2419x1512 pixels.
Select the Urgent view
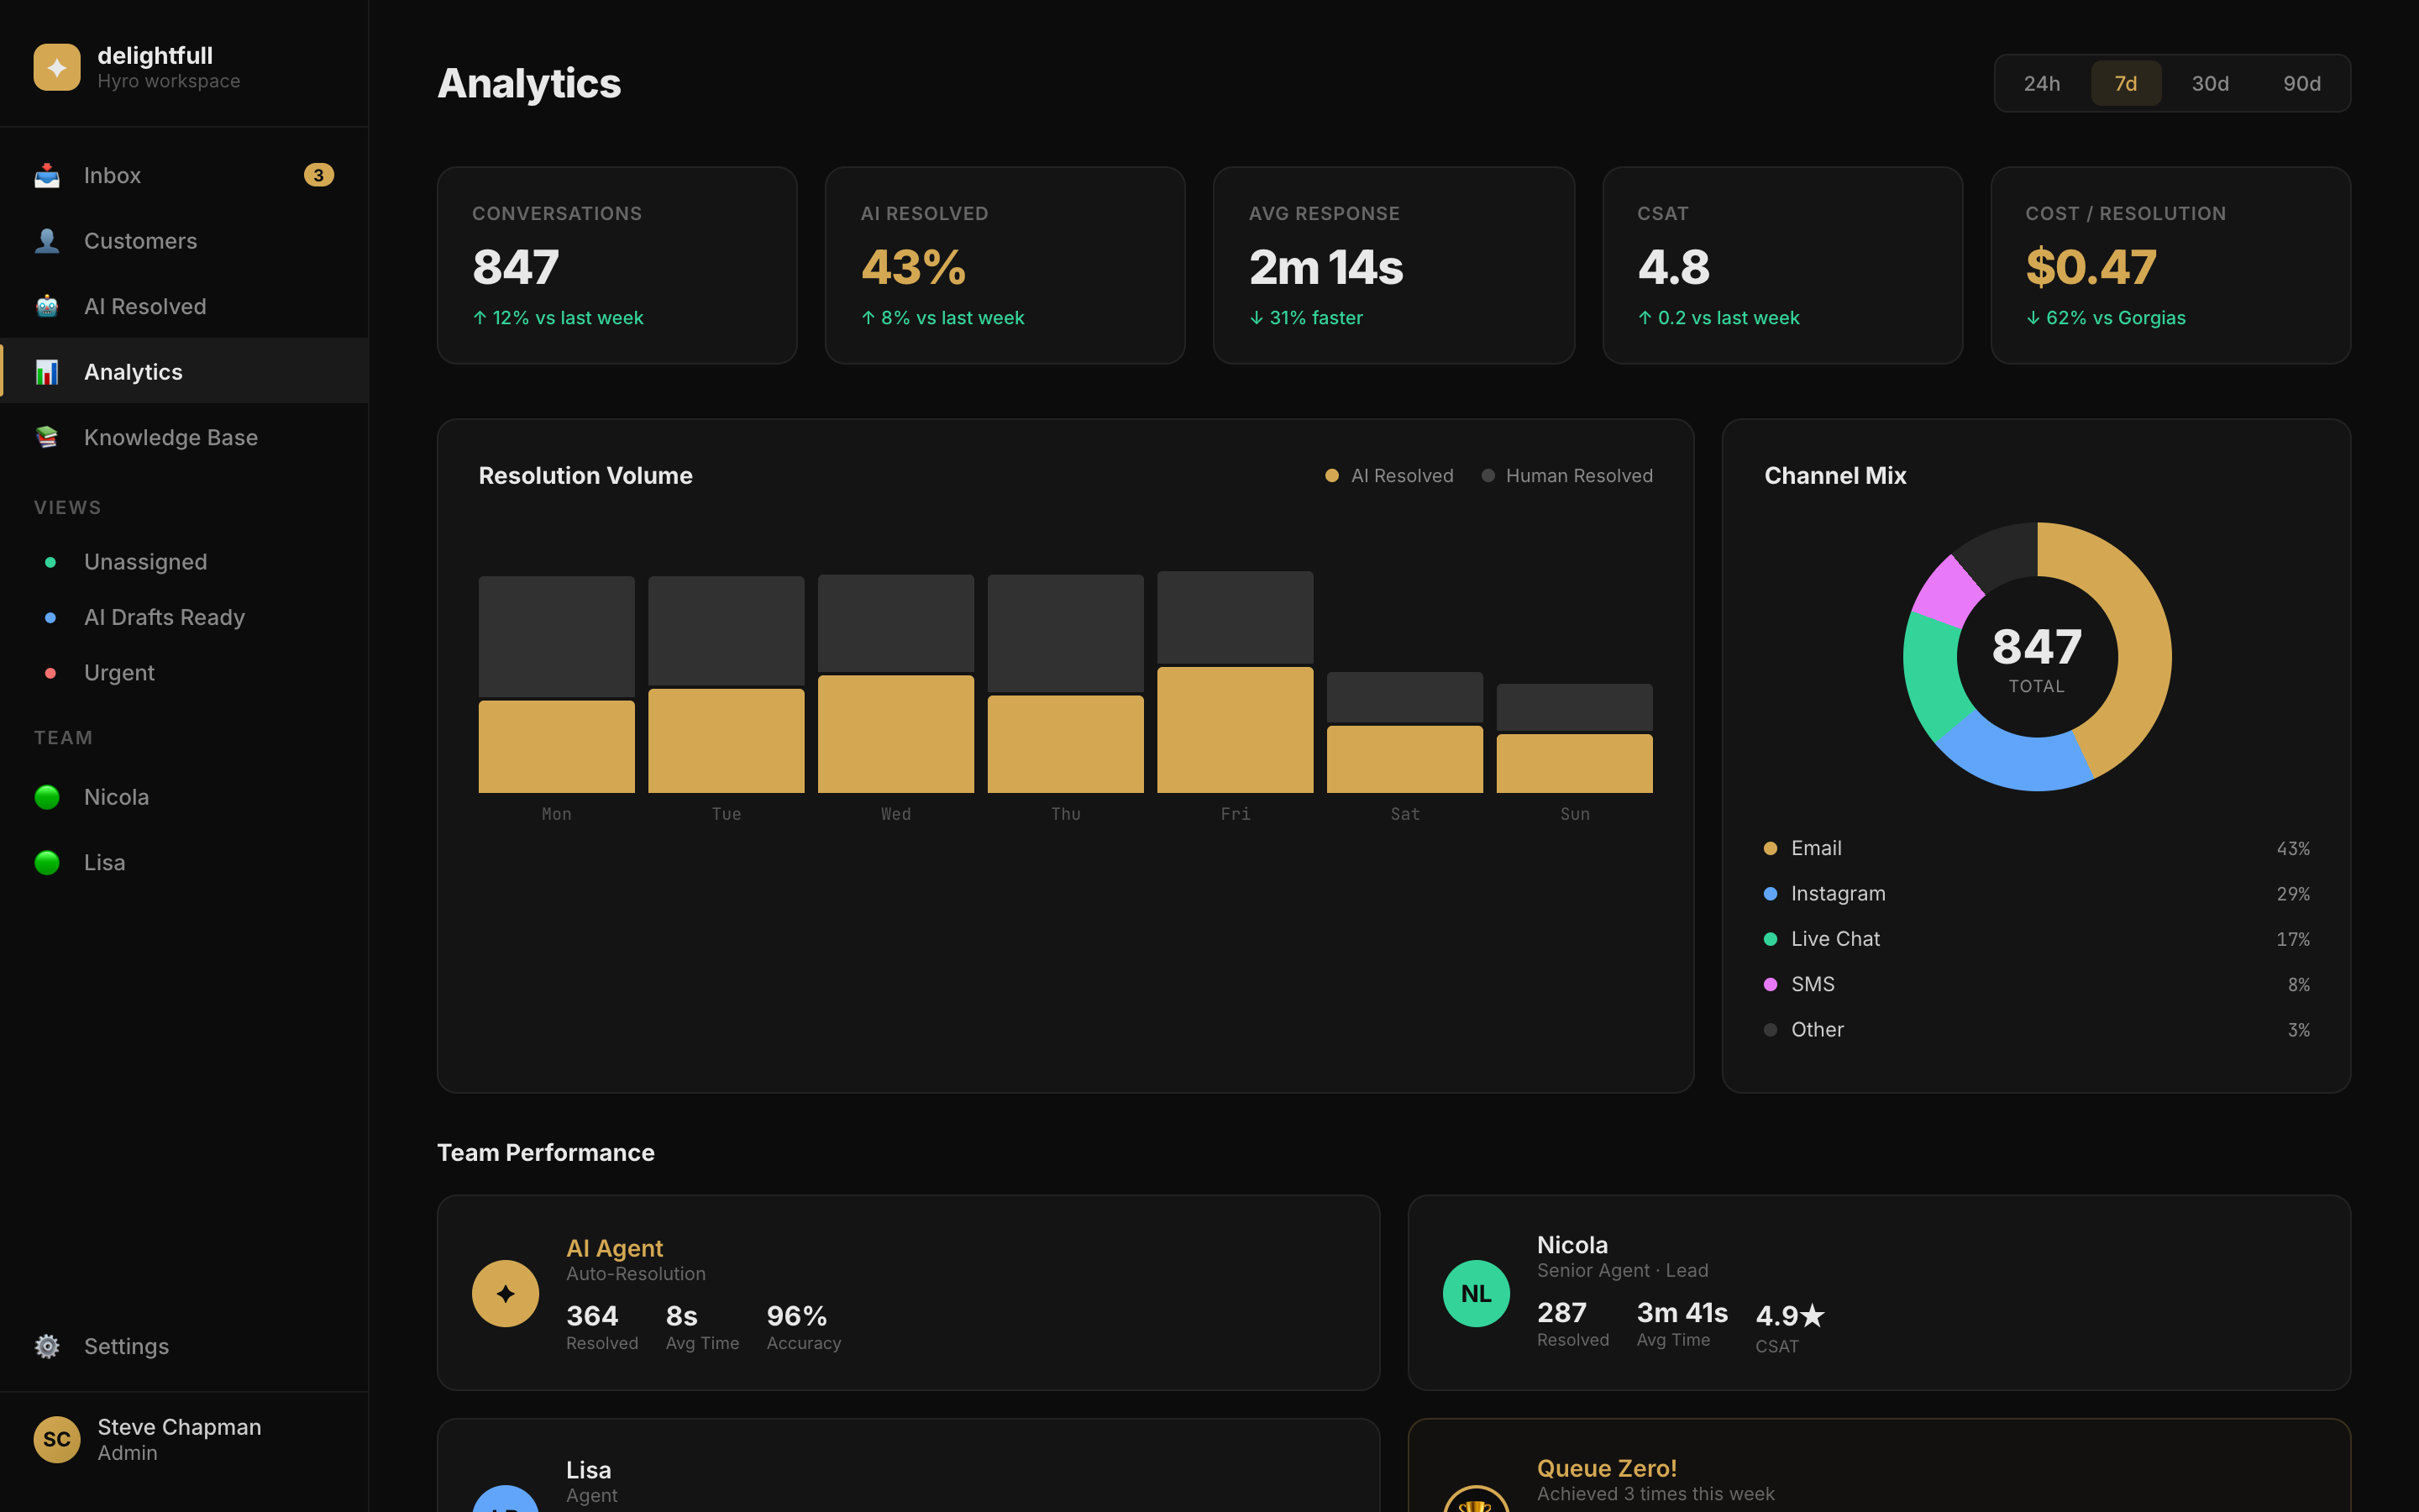119,672
